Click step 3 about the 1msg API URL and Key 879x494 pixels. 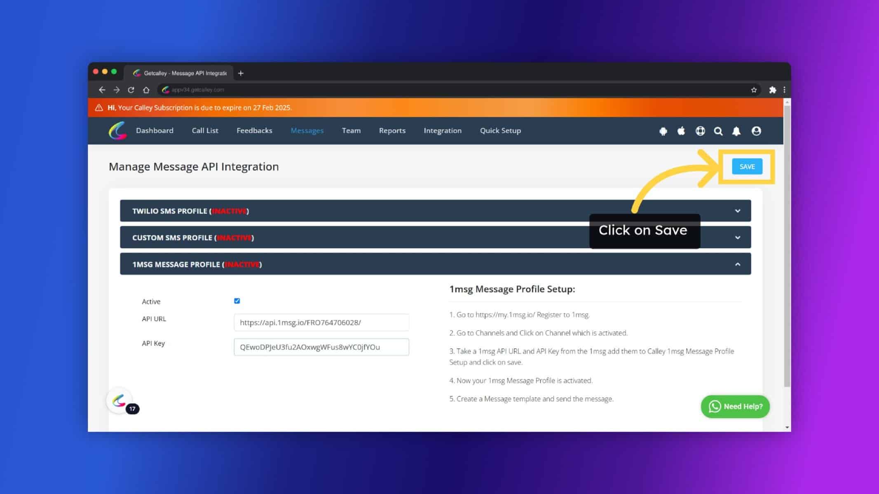(x=592, y=357)
